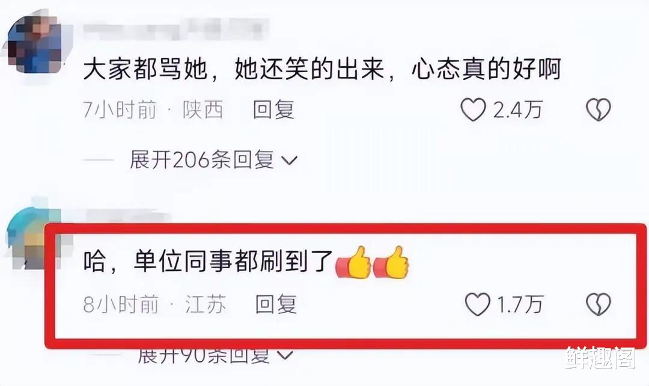Screen dimensions: 649x386
Task: Tap the broken heart on the 陕西 comment
Action: [599, 110]
